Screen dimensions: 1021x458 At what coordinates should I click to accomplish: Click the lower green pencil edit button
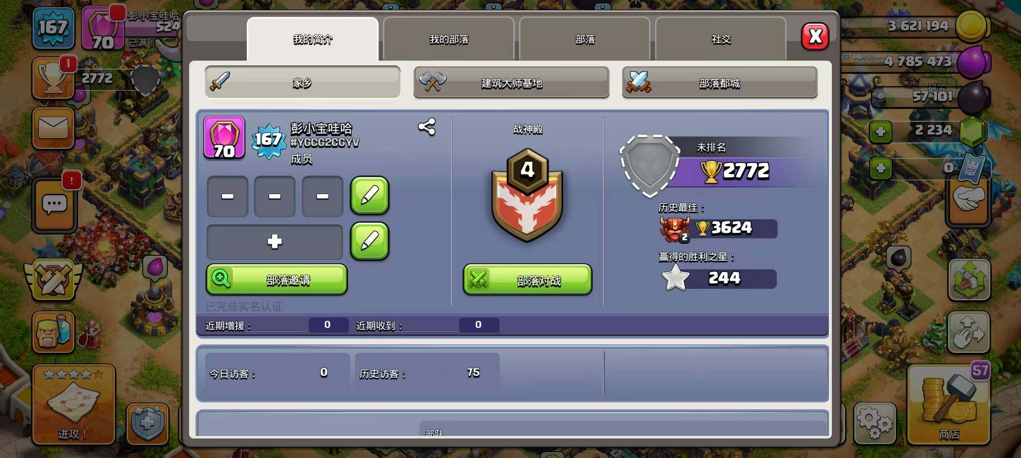pos(369,241)
